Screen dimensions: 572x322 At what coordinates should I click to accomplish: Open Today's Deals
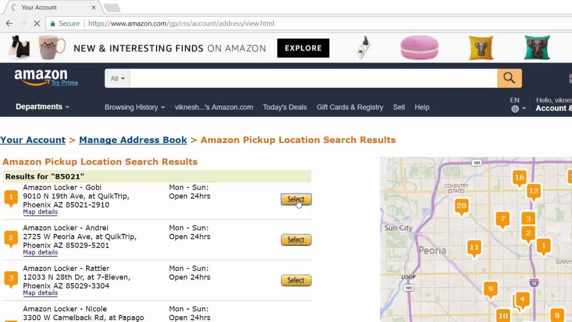[x=285, y=107]
